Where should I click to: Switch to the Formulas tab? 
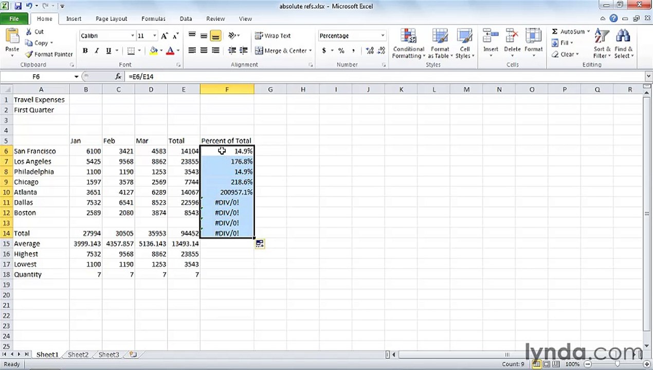(x=153, y=18)
